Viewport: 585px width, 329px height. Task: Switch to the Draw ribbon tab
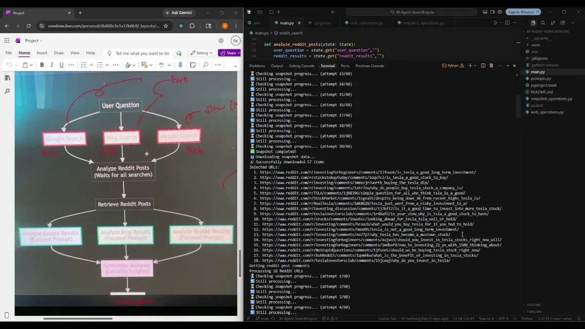point(59,53)
